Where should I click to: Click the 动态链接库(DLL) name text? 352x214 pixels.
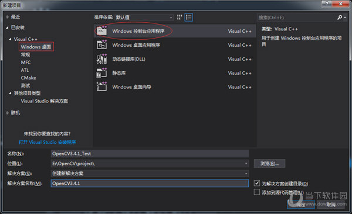pos(128,59)
